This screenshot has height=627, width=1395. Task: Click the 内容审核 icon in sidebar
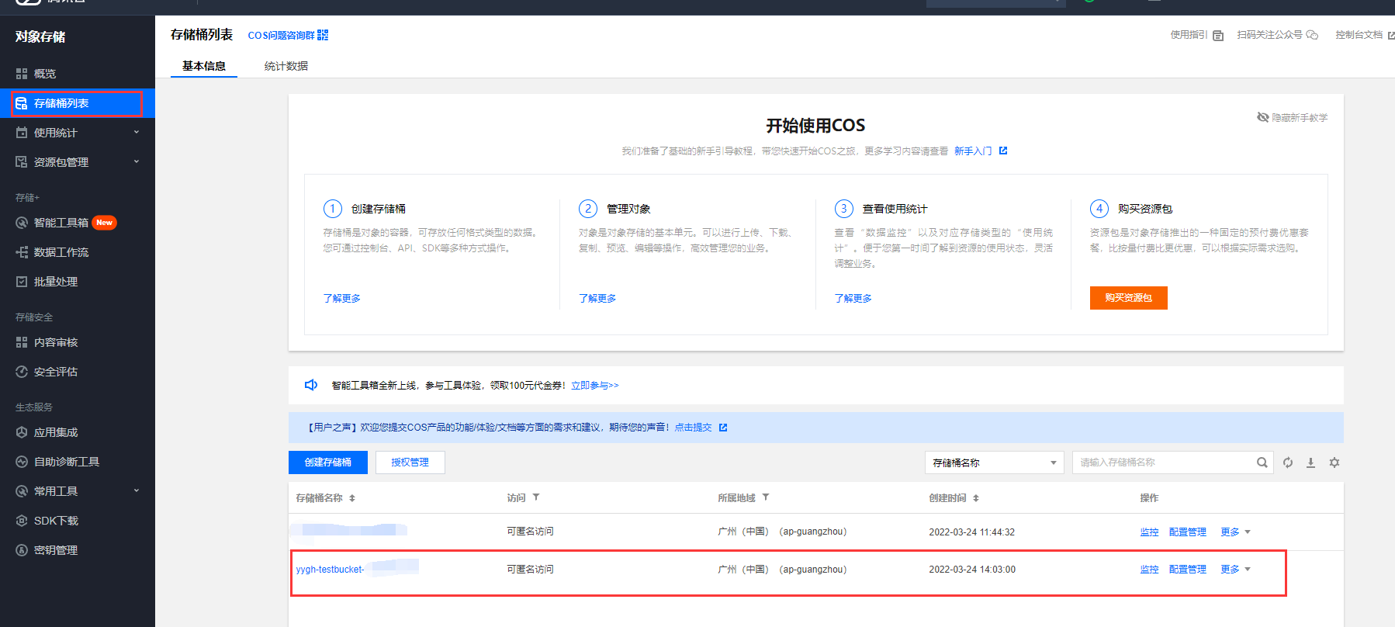[22, 342]
